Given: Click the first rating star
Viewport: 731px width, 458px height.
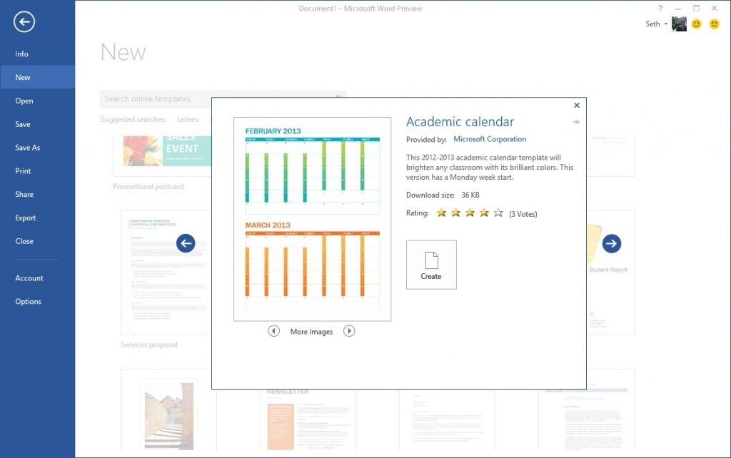Looking at the screenshot, I should tap(441, 213).
